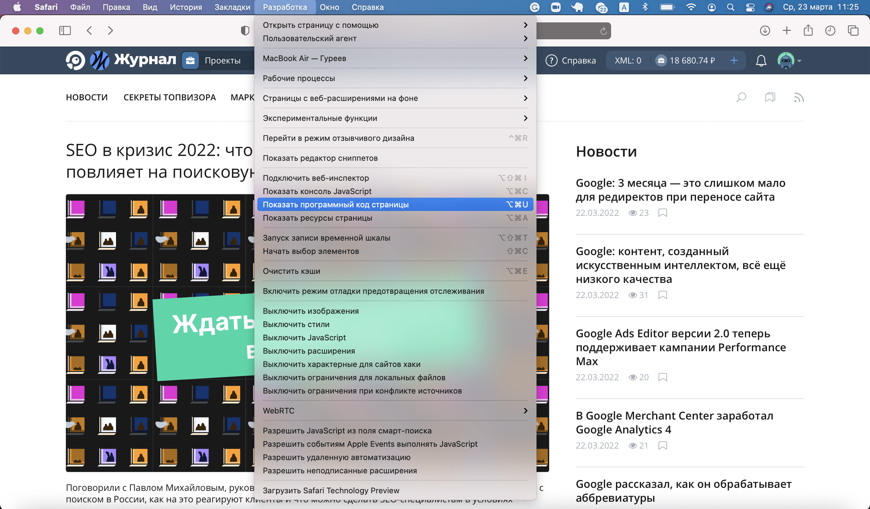This screenshot has height=509, width=870.
Task: Open Spotlight search in menu bar
Action: point(730,7)
